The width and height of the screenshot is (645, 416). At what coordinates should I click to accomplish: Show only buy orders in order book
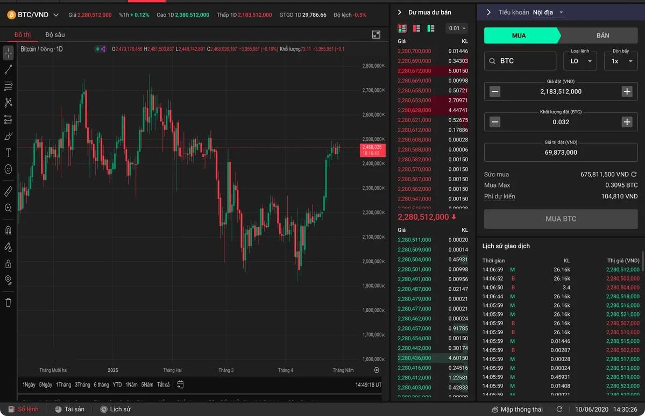(x=431, y=28)
